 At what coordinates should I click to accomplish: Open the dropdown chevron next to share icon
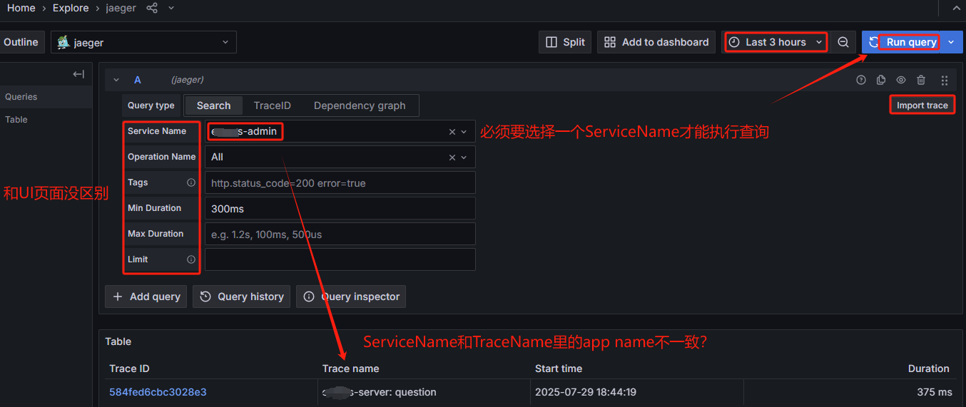[171, 8]
